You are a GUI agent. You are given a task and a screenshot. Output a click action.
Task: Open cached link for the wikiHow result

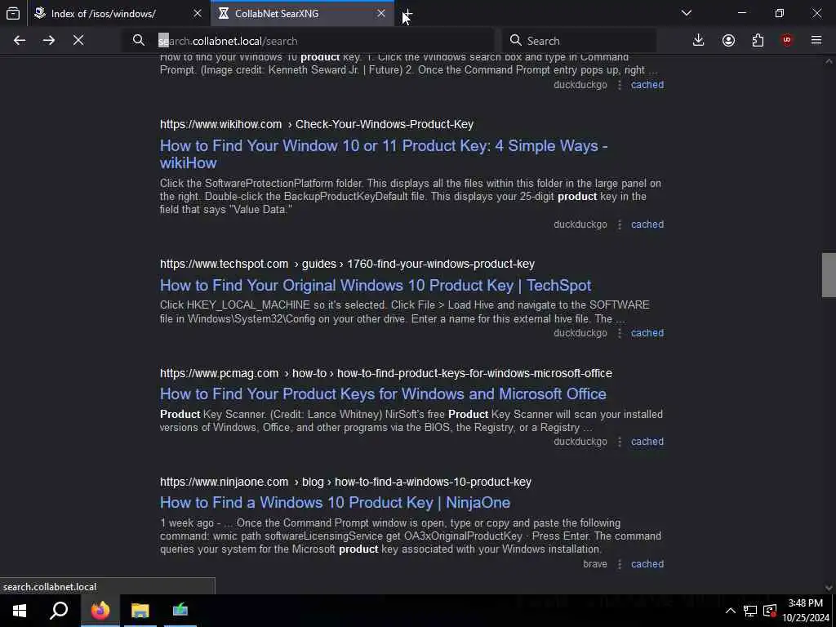[647, 225]
